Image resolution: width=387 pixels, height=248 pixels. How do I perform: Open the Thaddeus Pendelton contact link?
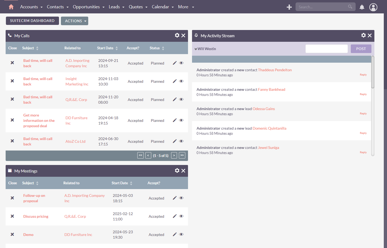click(x=275, y=70)
